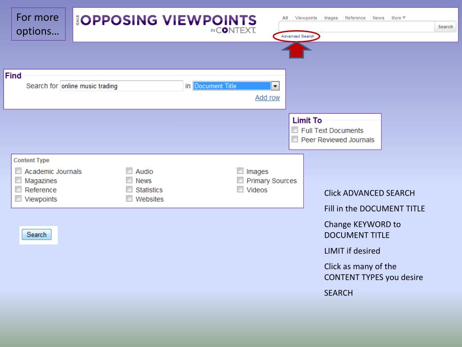Select the Images search tab

tap(331, 18)
